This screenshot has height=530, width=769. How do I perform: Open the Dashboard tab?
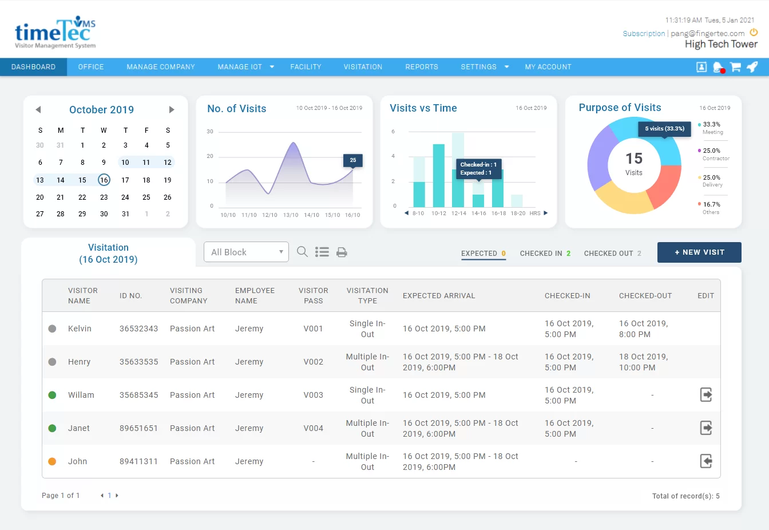[34, 67]
